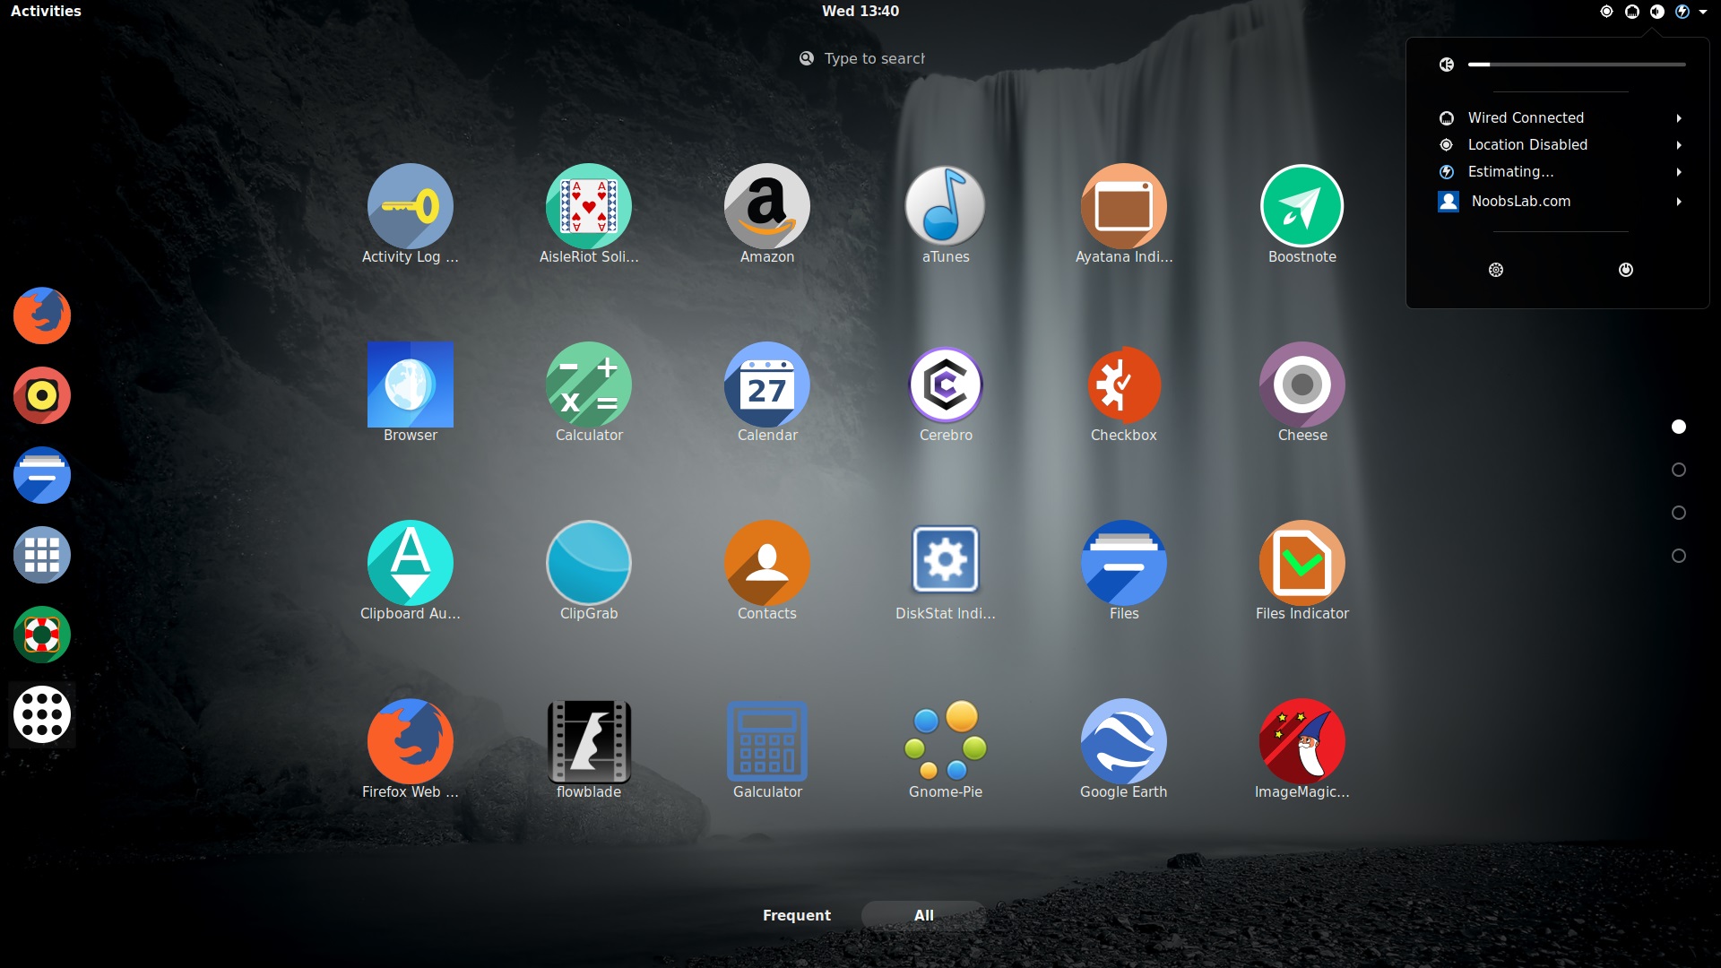
Task: Click the network indicator in top bar
Action: coord(1632,12)
